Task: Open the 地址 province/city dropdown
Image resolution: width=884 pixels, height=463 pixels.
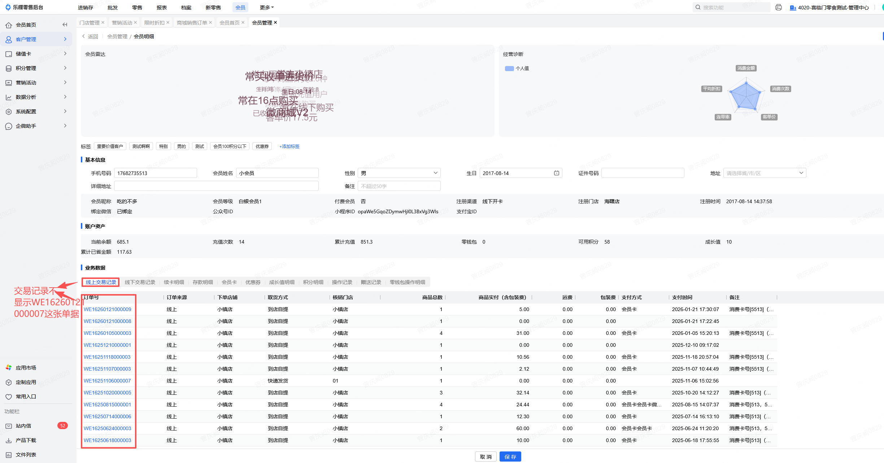Action: 764,173
